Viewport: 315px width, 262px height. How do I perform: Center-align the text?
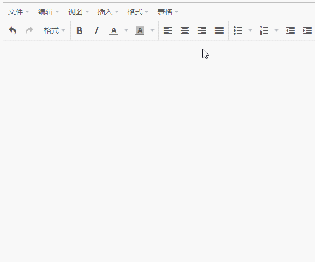[x=185, y=30]
